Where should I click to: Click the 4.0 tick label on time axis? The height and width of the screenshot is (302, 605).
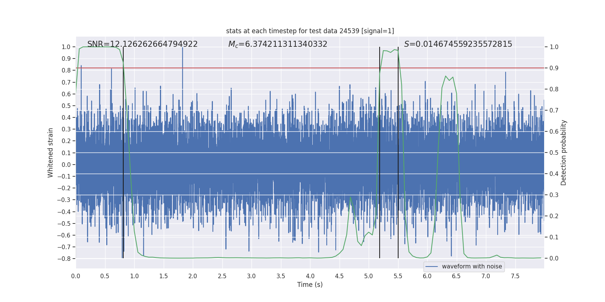click(310, 276)
